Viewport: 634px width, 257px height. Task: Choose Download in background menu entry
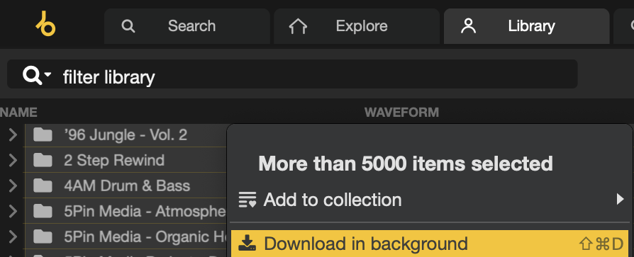430,244
